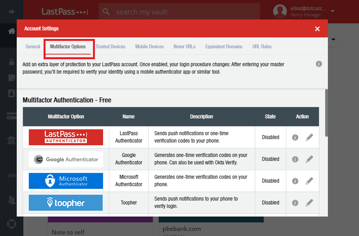Click the Google Authenticator logo

[66, 159]
